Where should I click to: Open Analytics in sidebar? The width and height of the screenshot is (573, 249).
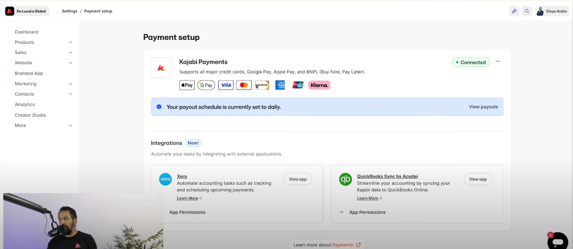point(25,104)
